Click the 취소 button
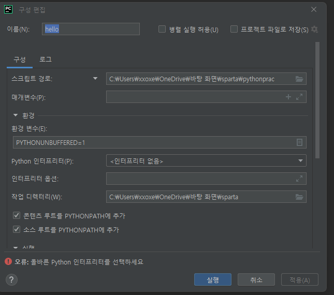334x295 pixels. point(256,279)
